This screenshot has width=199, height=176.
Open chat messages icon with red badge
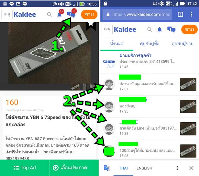[x=72, y=13]
